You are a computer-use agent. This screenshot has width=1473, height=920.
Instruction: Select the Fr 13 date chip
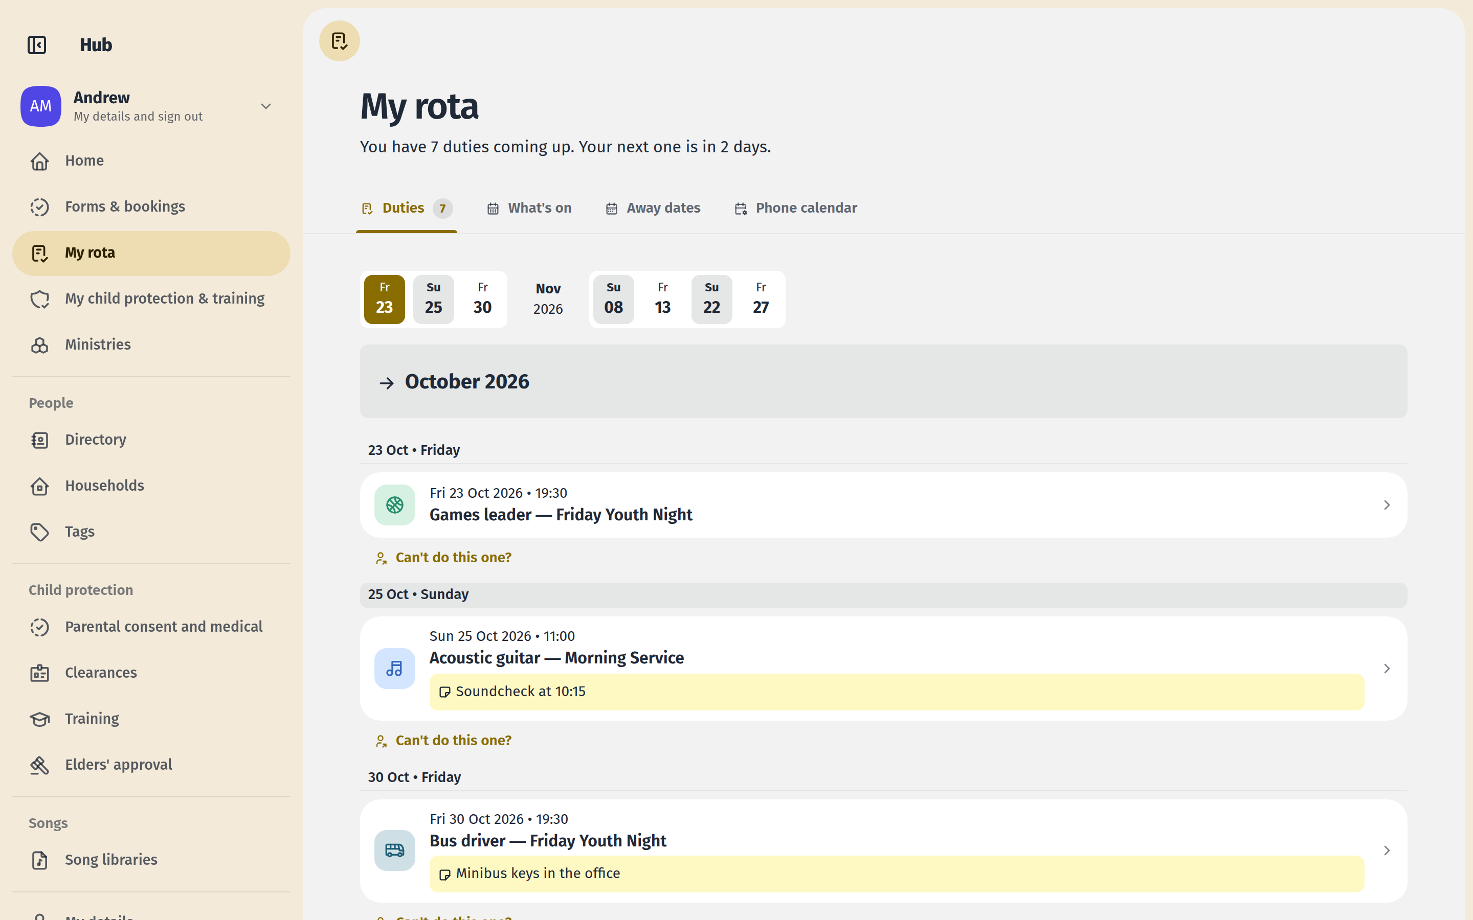[x=663, y=300]
